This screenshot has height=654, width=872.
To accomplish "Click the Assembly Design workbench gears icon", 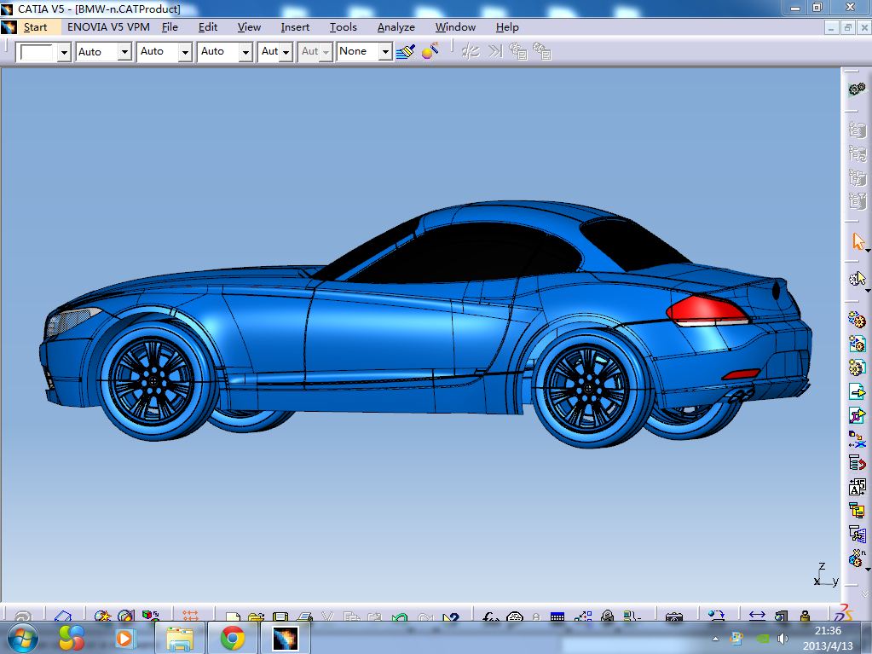I will click(x=857, y=89).
